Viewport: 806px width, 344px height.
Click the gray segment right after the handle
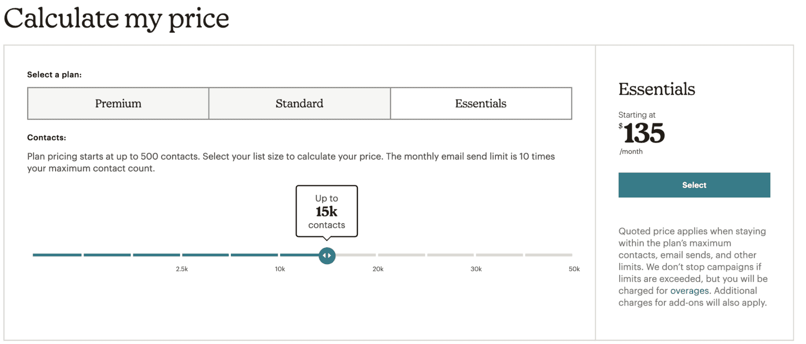tap(355, 255)
